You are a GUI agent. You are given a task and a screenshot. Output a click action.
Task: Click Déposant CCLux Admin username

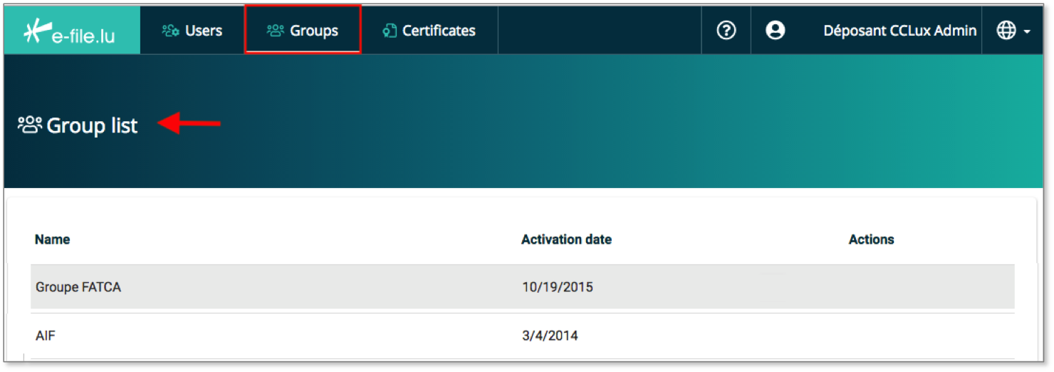(899, 31)
